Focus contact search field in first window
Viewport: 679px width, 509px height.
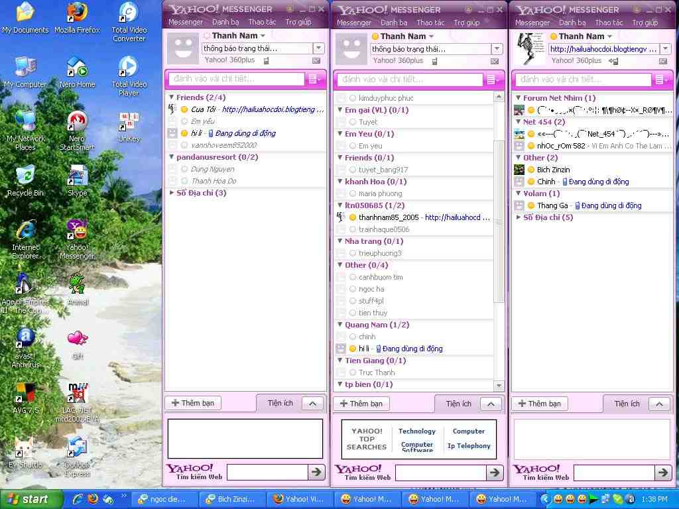coord(237,79)
